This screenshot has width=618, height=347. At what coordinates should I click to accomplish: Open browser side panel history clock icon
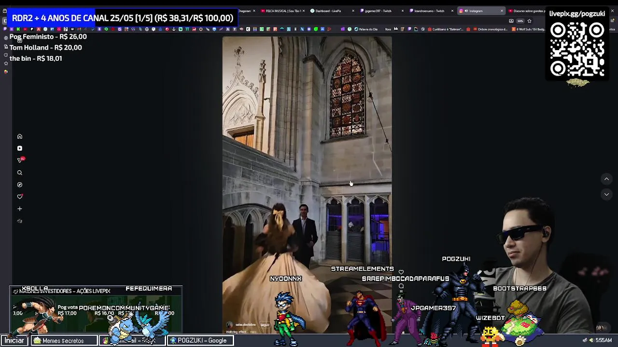6,54
